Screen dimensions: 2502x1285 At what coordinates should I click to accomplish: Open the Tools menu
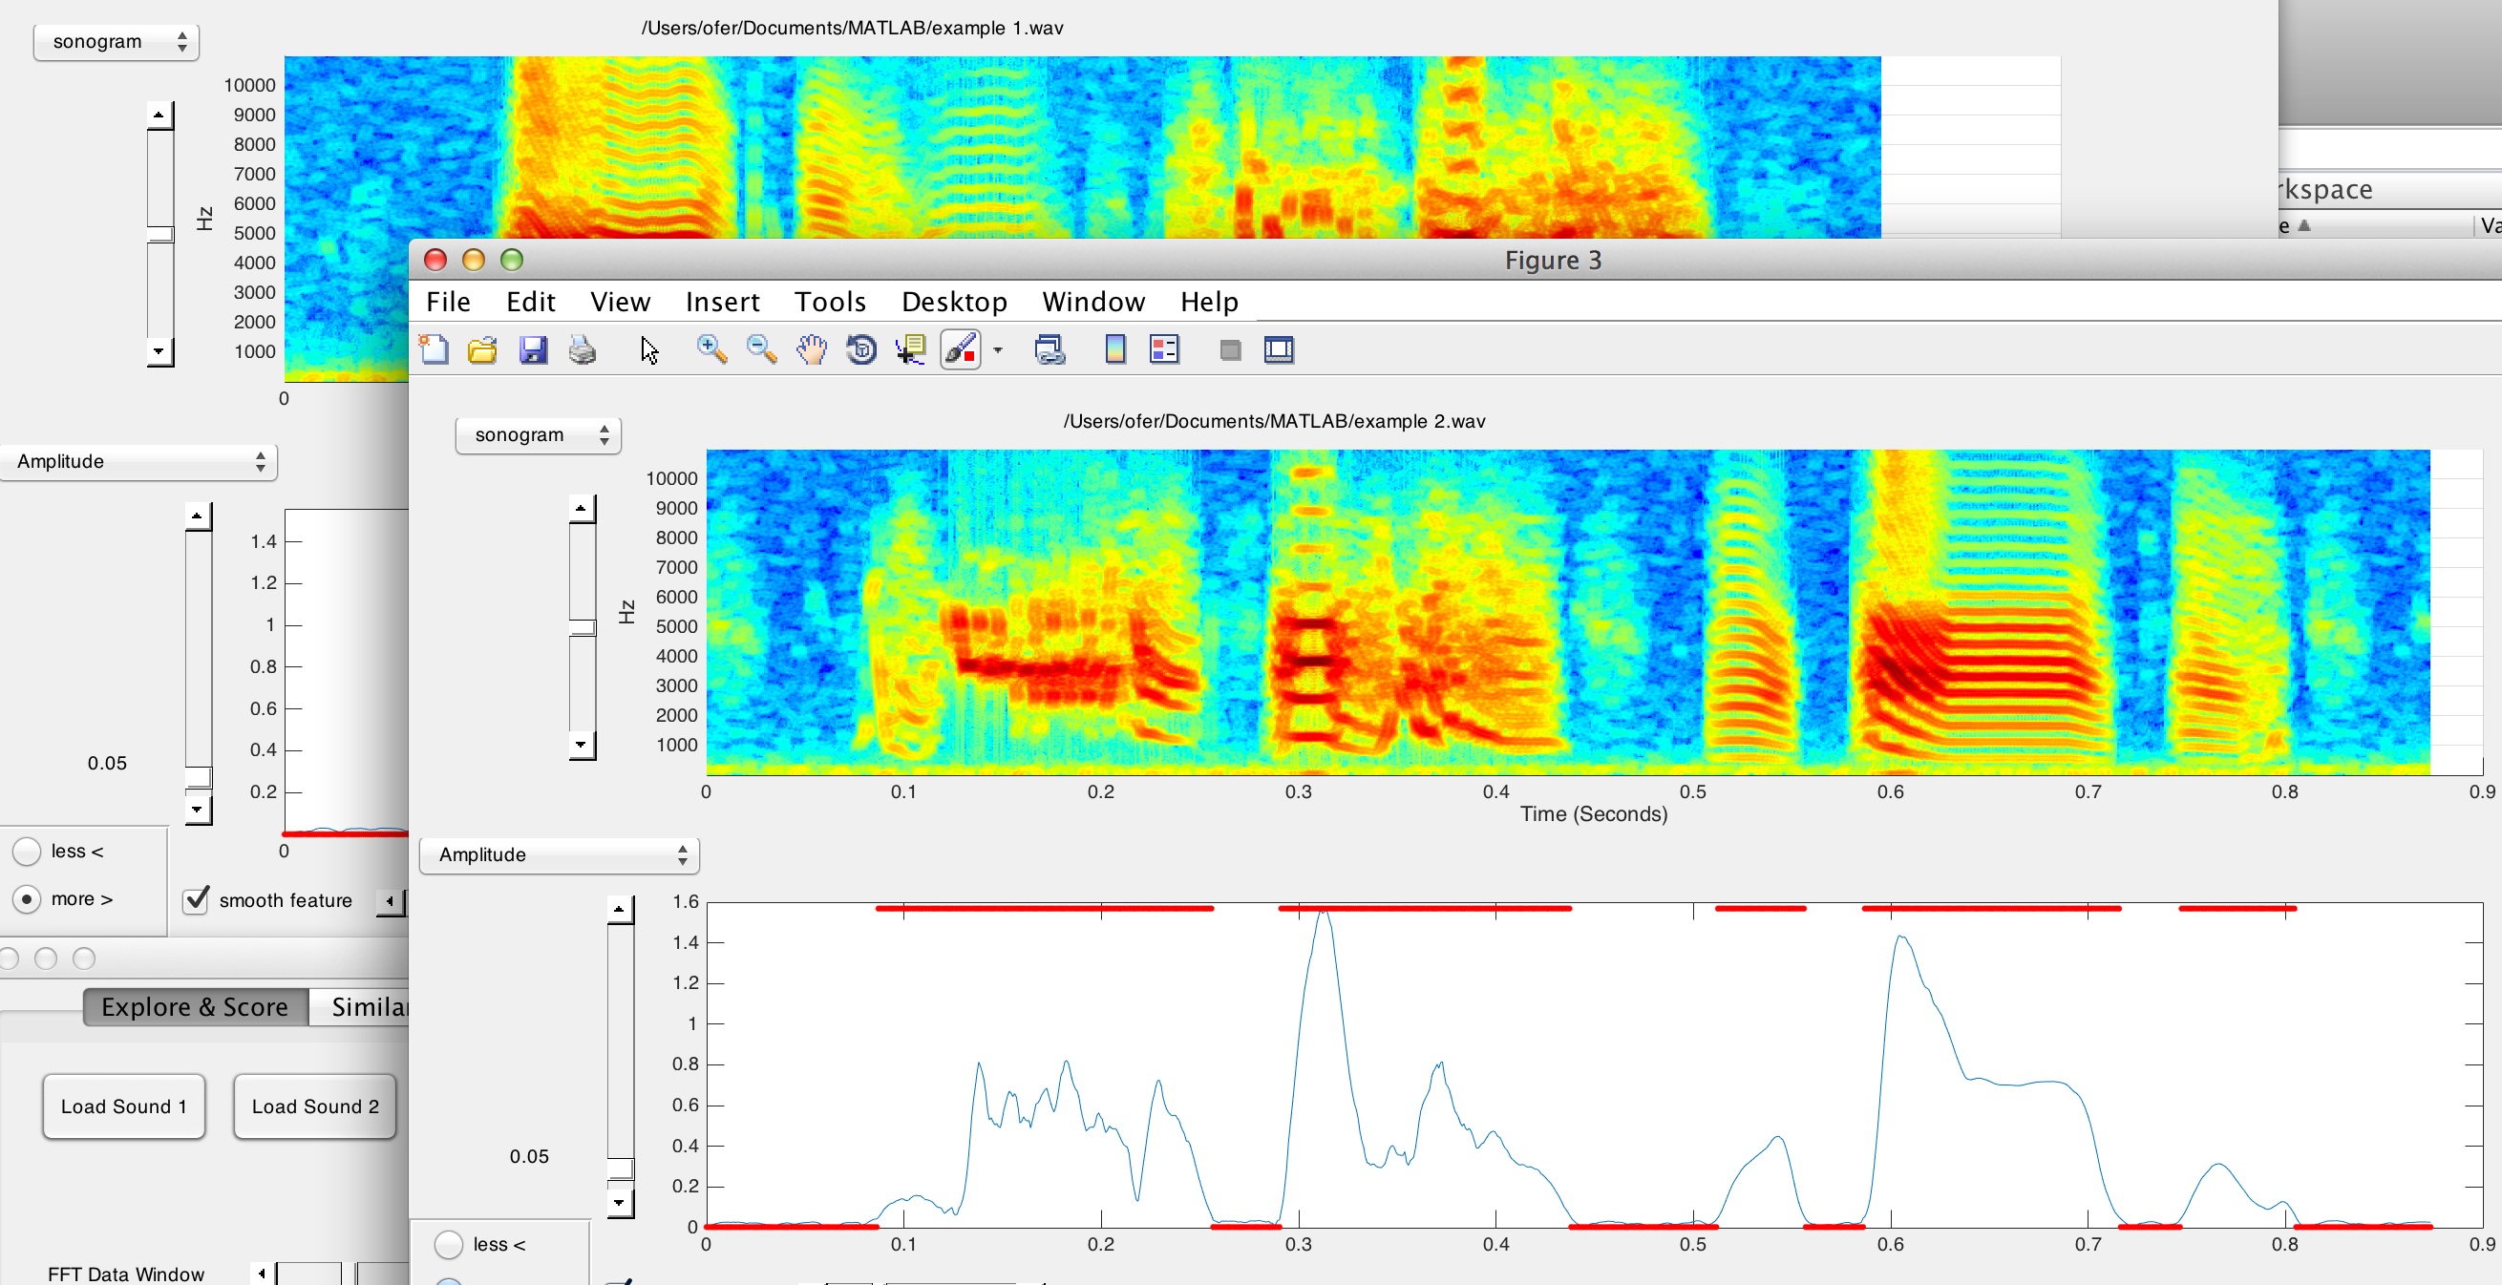click(830, 302)
